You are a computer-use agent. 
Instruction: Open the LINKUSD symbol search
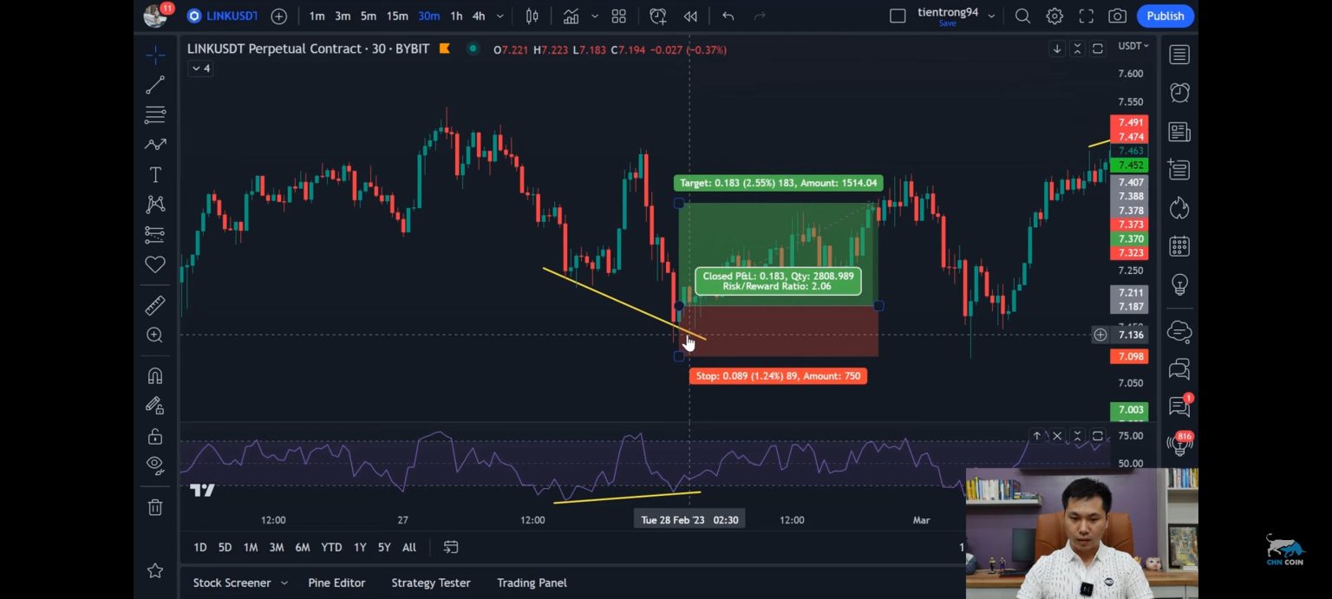tap(223, 16)
